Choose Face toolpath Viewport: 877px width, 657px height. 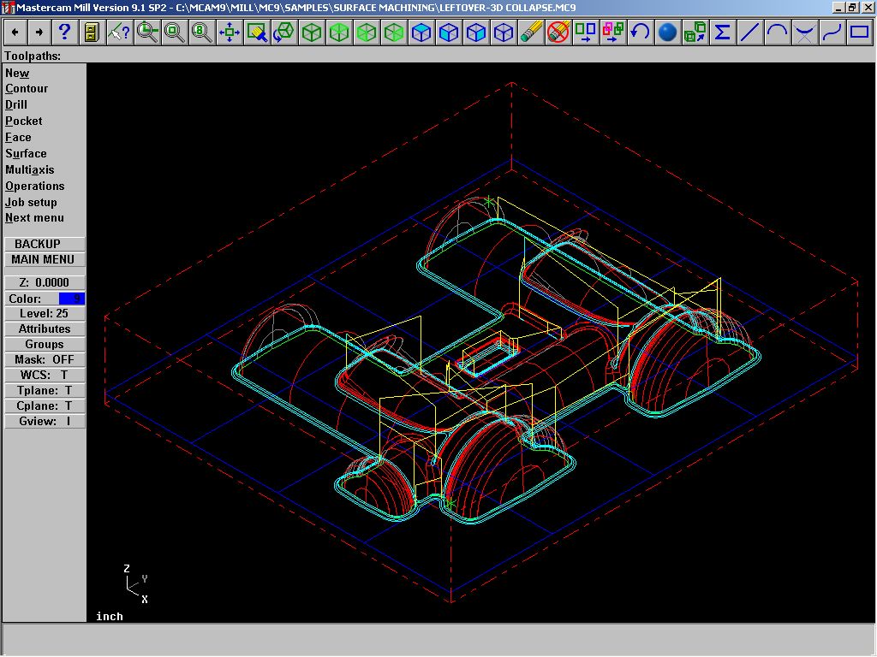[19, 138]
